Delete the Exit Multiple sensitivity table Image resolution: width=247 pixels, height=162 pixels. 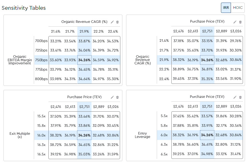click(x=117, y=97)
